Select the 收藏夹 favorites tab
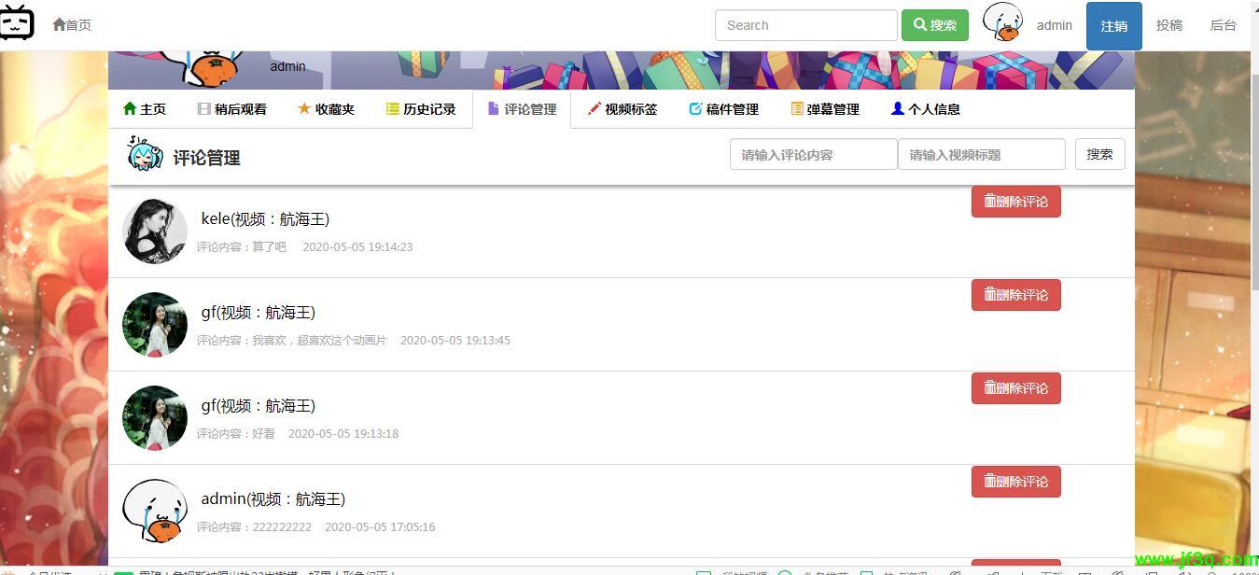The image size is (1259, 575). [327, 109]
